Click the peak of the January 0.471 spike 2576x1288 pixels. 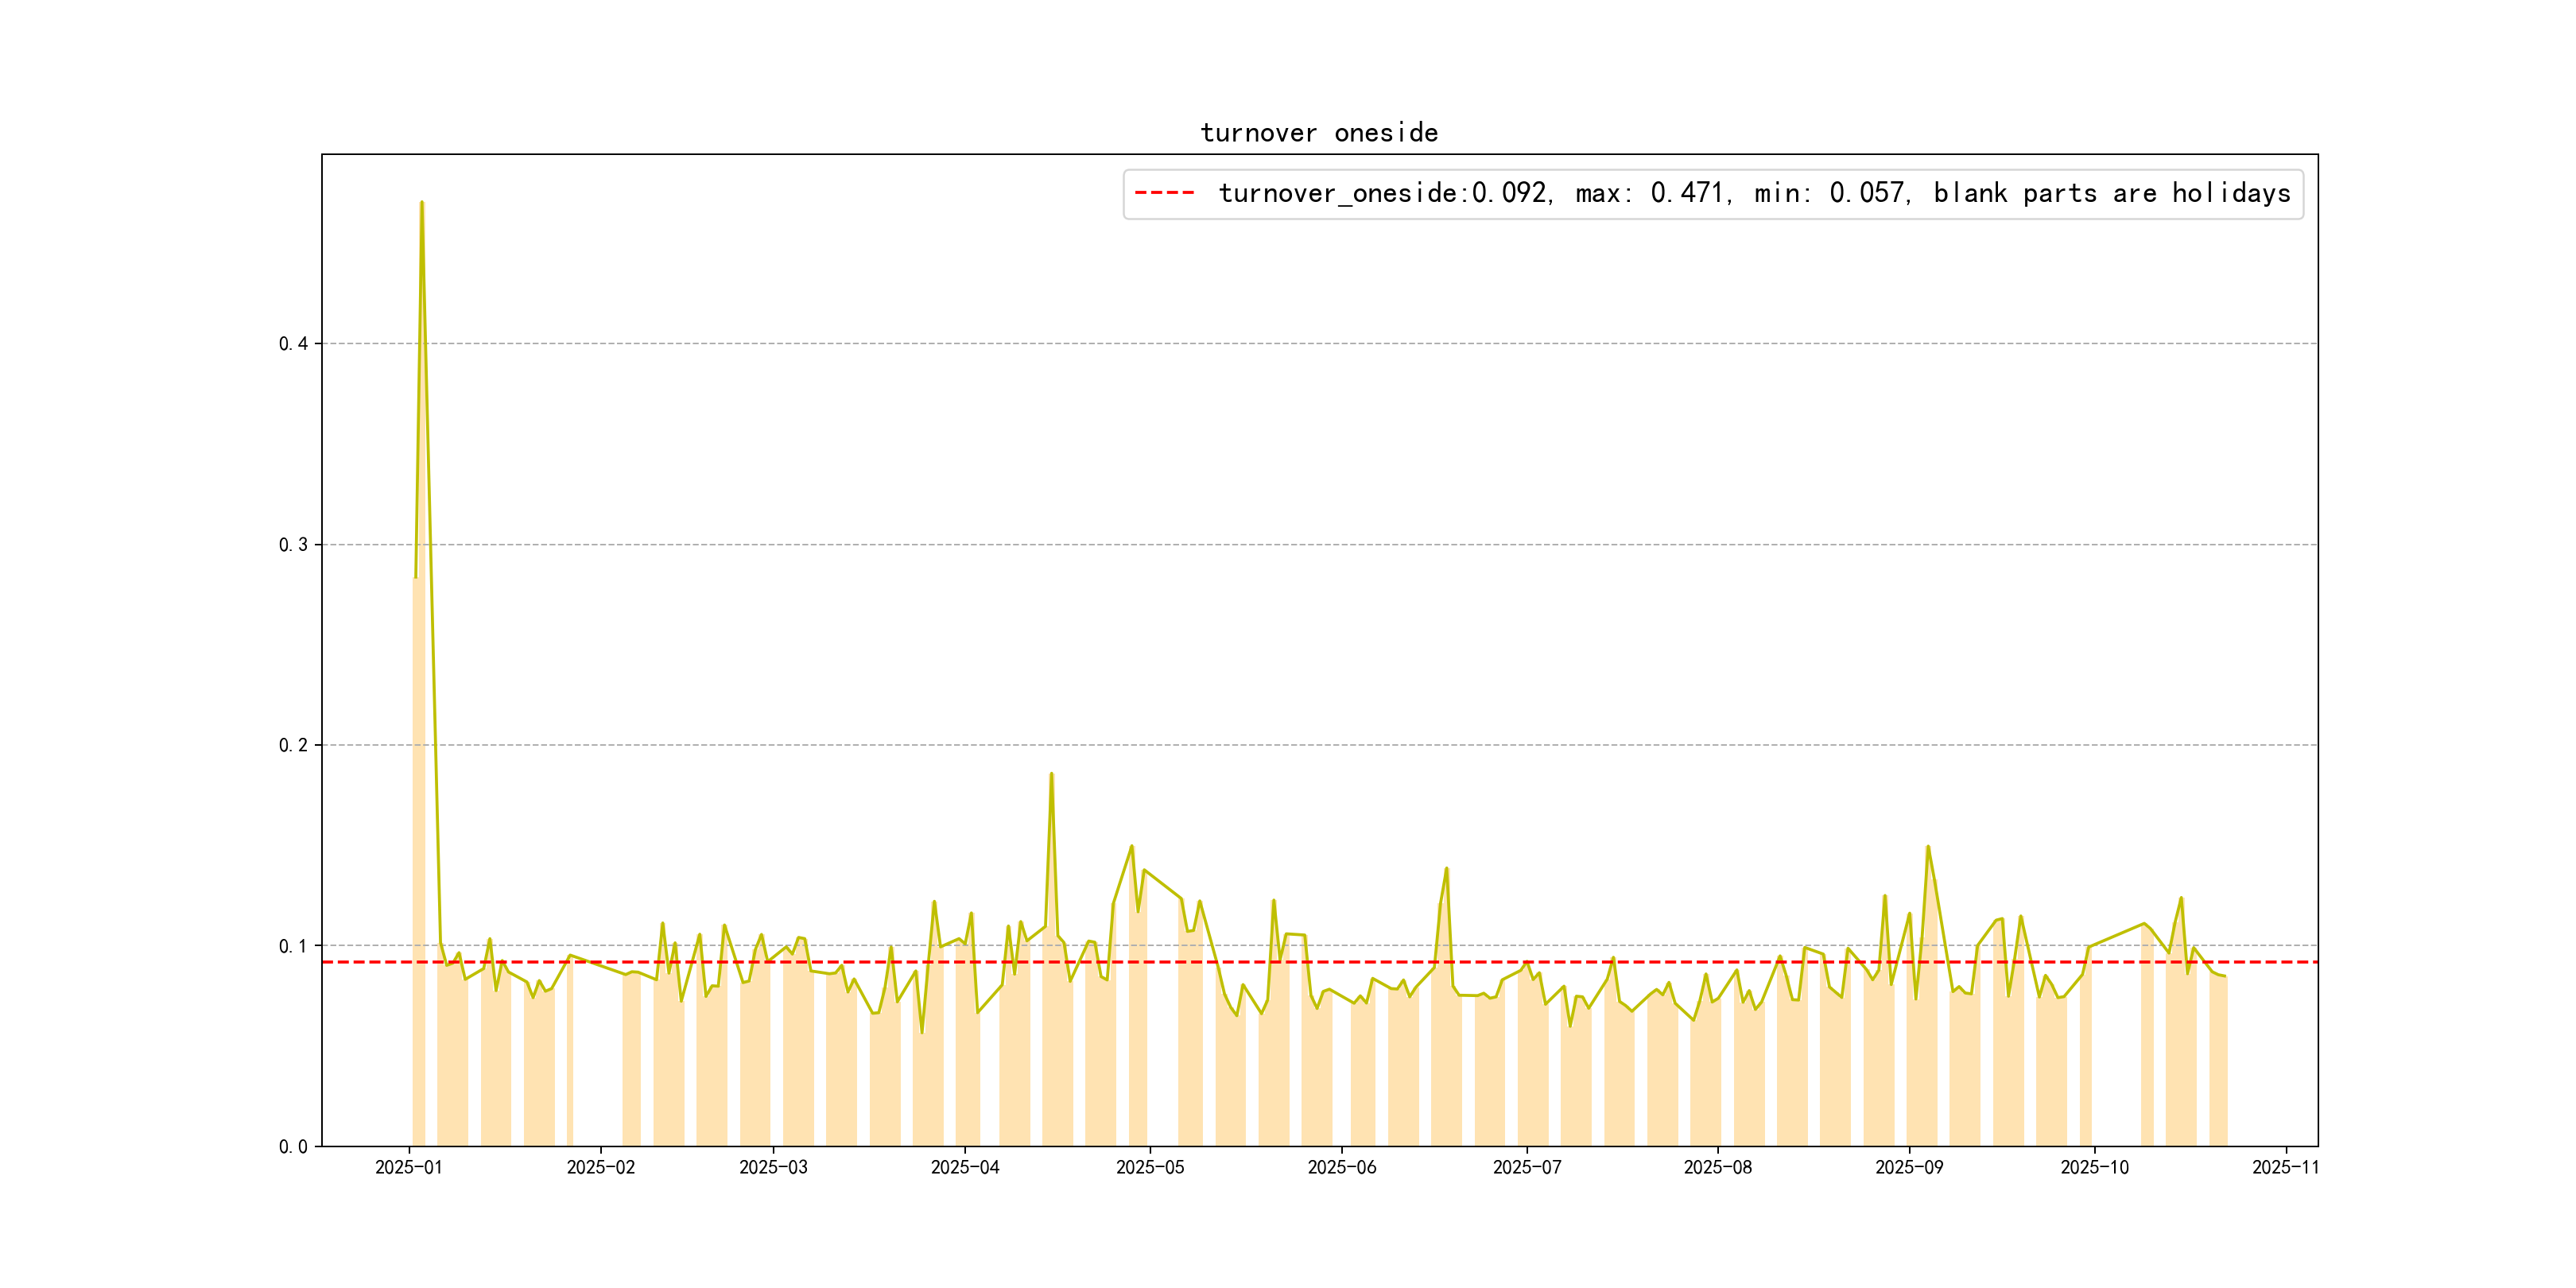[422, 203]
